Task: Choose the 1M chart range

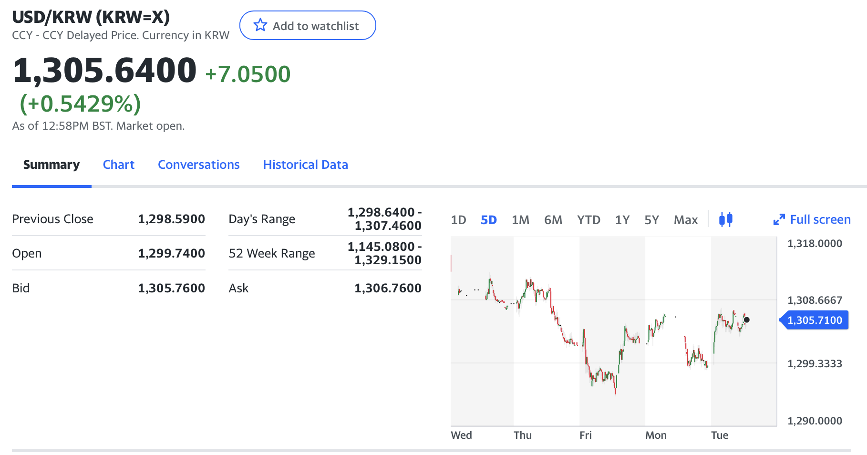Action: pyautogui.click(x=520, y=220)
